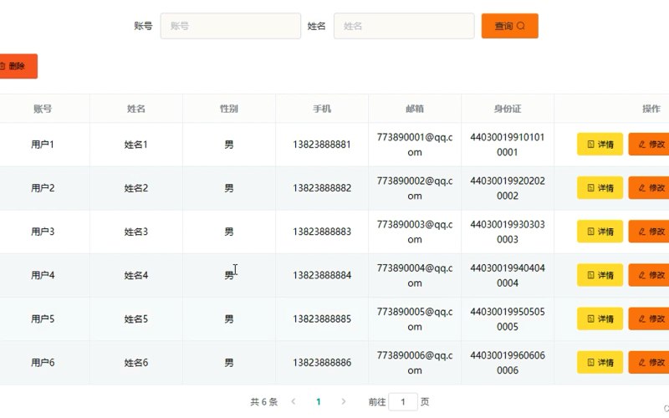Click the 姓名2 name cell

pyautogui.click(x=136, y=188)
